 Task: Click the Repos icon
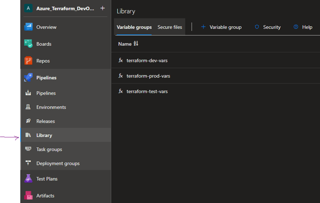(28, 61)
